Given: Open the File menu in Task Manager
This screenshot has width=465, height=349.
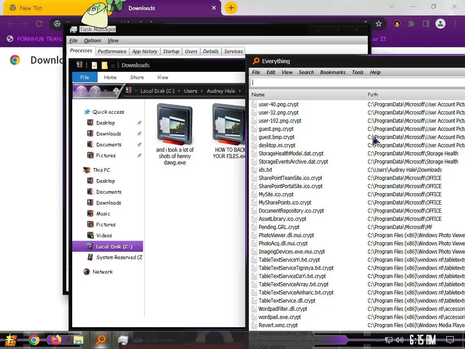Looking at the screenshot, I should pos(73,40).
